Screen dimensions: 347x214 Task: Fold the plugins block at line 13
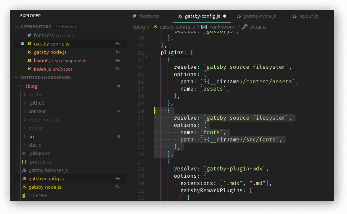coord(147,56)
